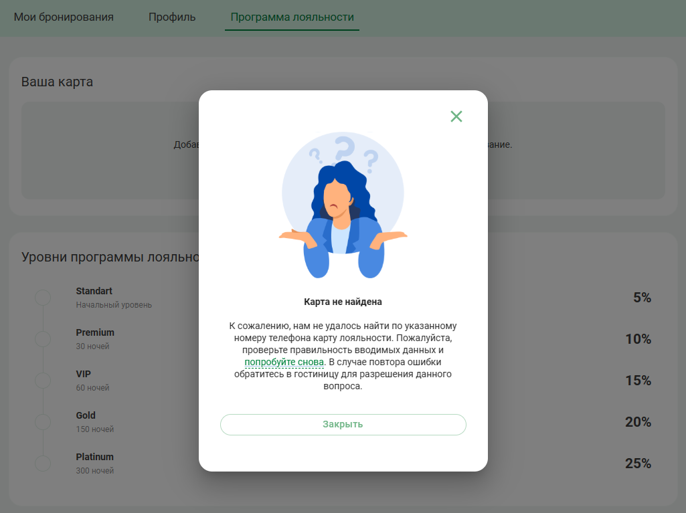This screenshot has height=513, width=686.
Task: Click the Gold level name
Action: 86,415
